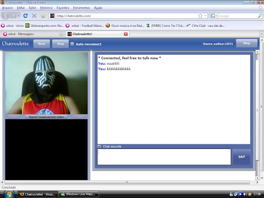
Task: Open the Ouvir música é na Rád... bookmark
Action: click(125, 26)
